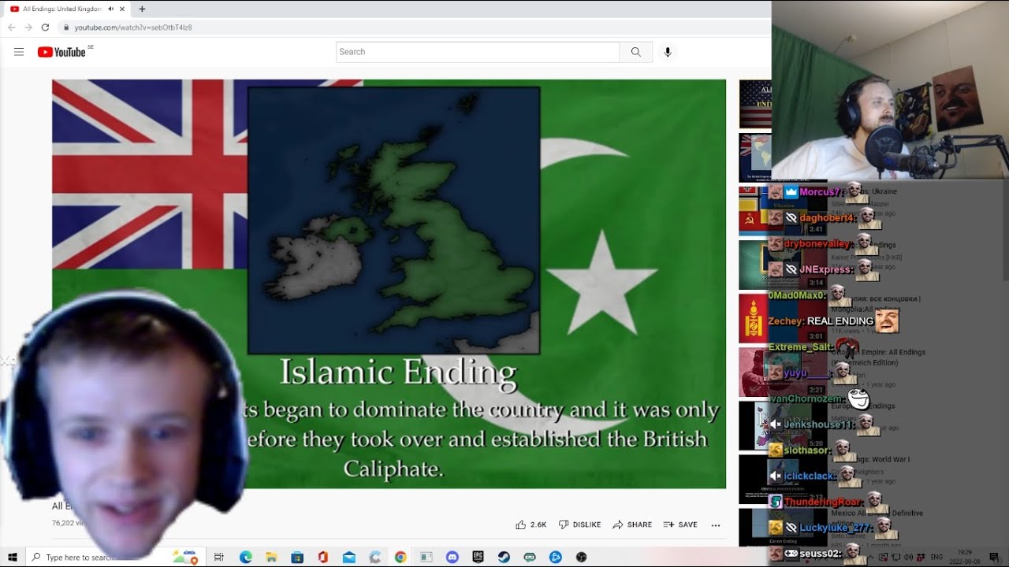Switch to Google Chrome in taskbar
The image size is (1009, 567).
point(400,557)
